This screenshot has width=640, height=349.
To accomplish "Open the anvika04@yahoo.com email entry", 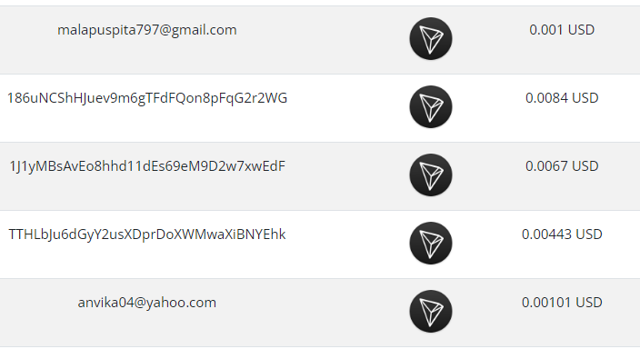I will coord(147,303).
